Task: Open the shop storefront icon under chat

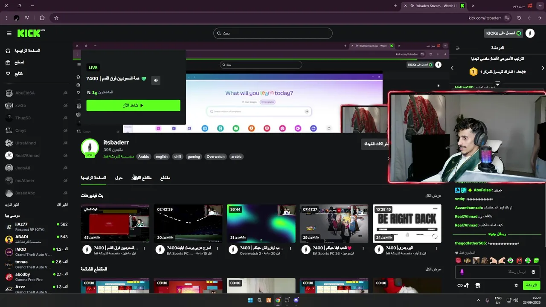Action: (478, 285)
